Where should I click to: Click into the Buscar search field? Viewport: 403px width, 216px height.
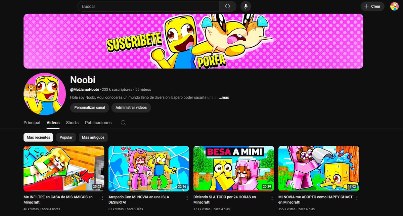tap(148, 6)
